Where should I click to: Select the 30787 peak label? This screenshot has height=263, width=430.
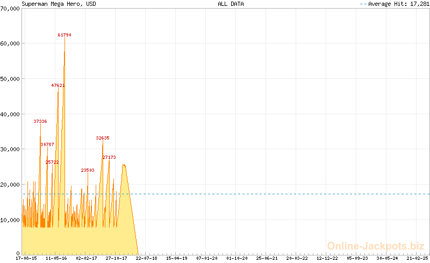[47, 144]
